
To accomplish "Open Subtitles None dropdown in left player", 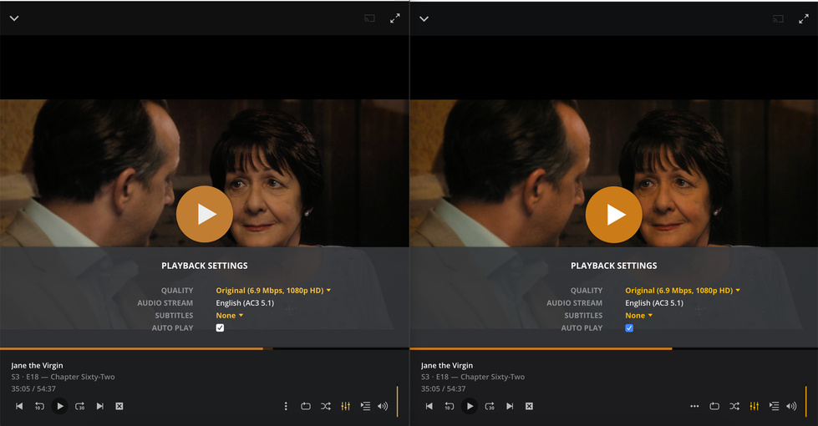I will [230, 316].
